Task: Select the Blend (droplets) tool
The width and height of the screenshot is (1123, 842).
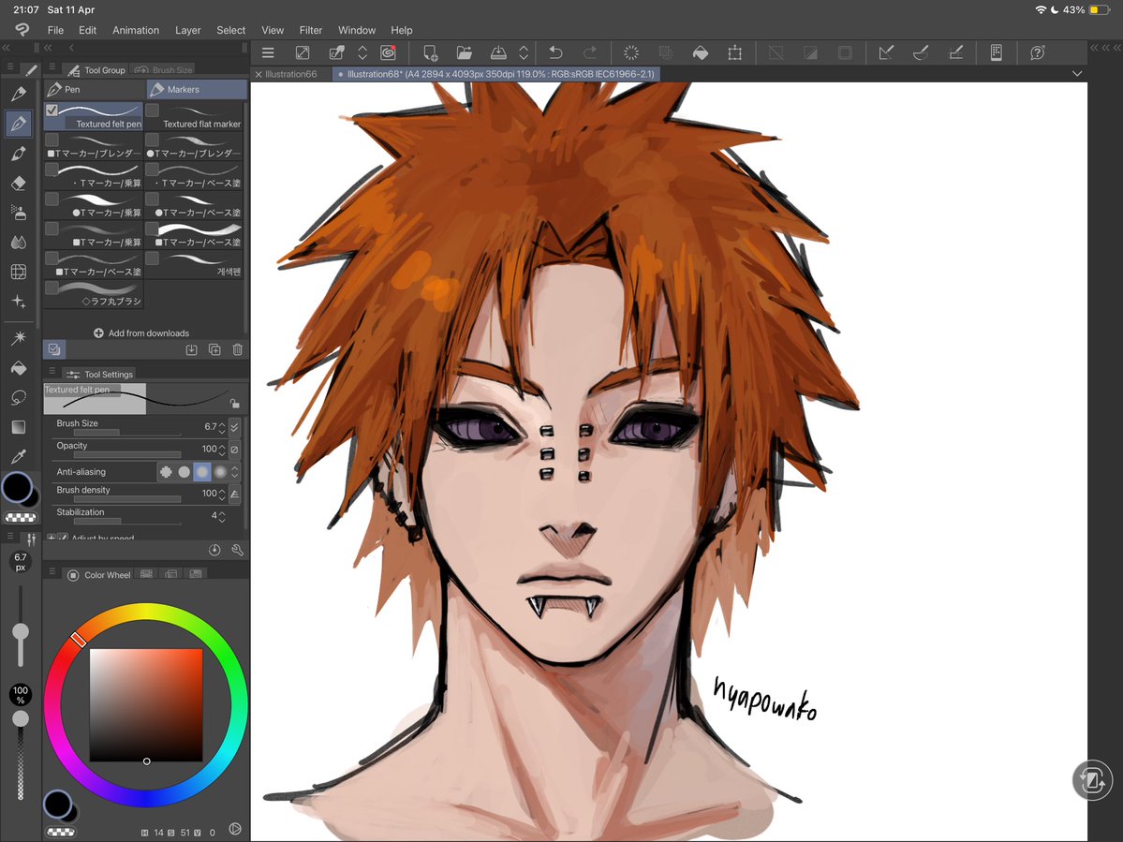Action: click(19, 242)
